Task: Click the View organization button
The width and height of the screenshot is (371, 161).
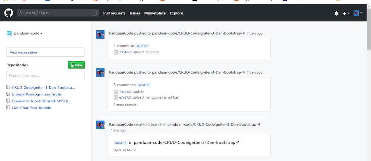Action: pyautogui.click(x=46, y=52)
